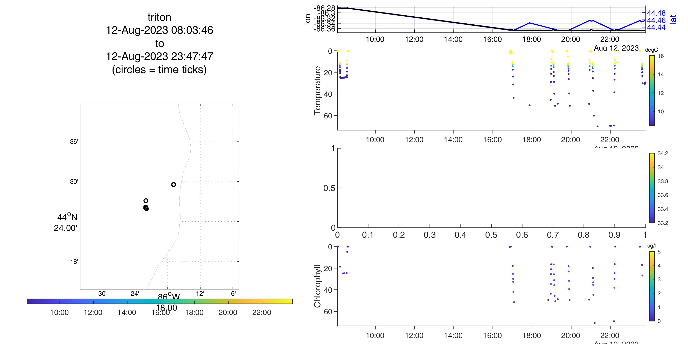Click the degC temperature colorbar
Screen dimensions: 688x344
coord(652,91)
